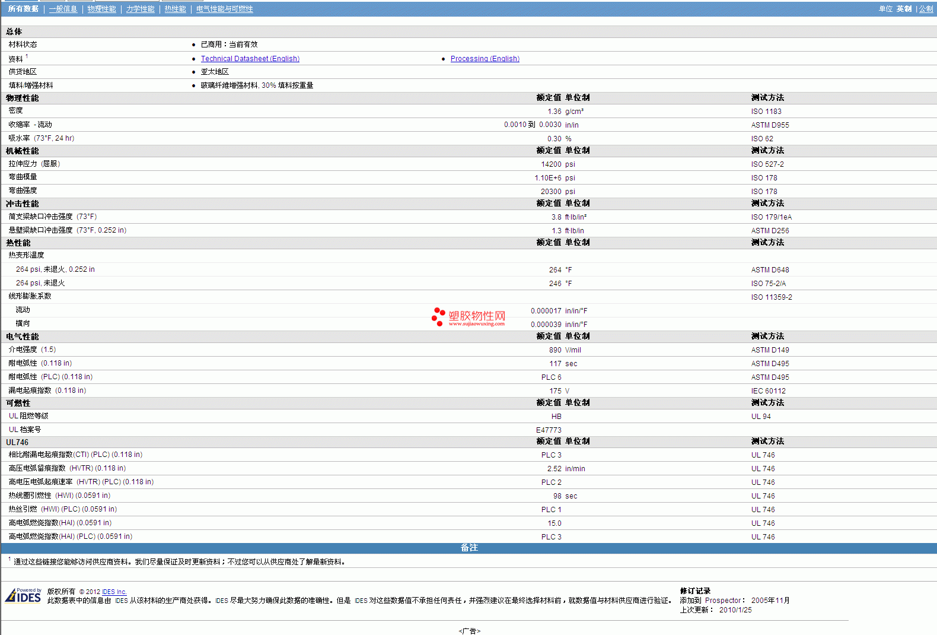Click the red 塑胶物性网 watermark logo

pos(469,317)
